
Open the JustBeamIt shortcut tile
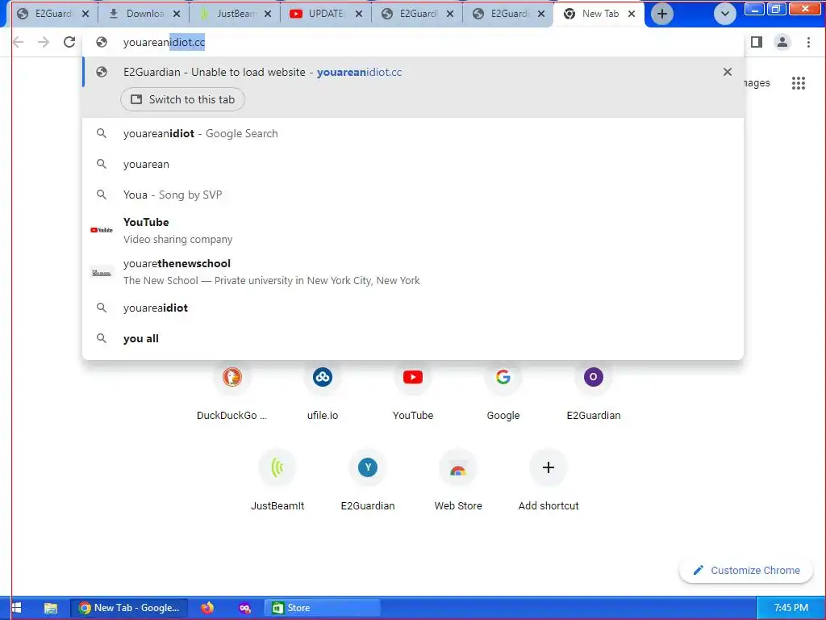click(277, 480)
